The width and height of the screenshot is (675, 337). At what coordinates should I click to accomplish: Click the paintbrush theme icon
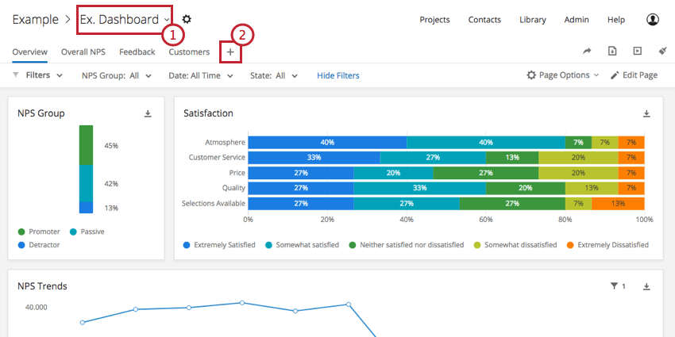click(663, 51)
